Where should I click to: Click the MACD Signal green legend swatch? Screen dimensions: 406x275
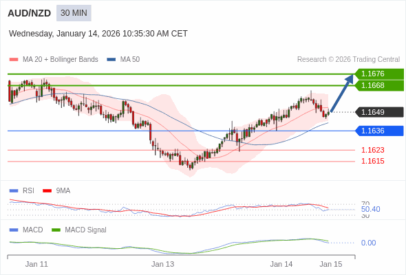pyautogui.click(x=56, y=230)
